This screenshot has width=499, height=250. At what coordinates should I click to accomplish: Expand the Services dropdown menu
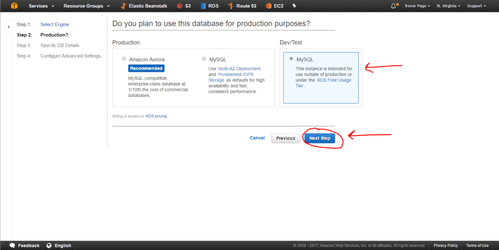click(42, 6)
